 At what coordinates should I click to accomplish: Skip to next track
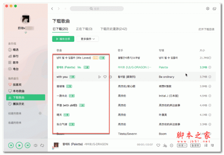(28, 145)
